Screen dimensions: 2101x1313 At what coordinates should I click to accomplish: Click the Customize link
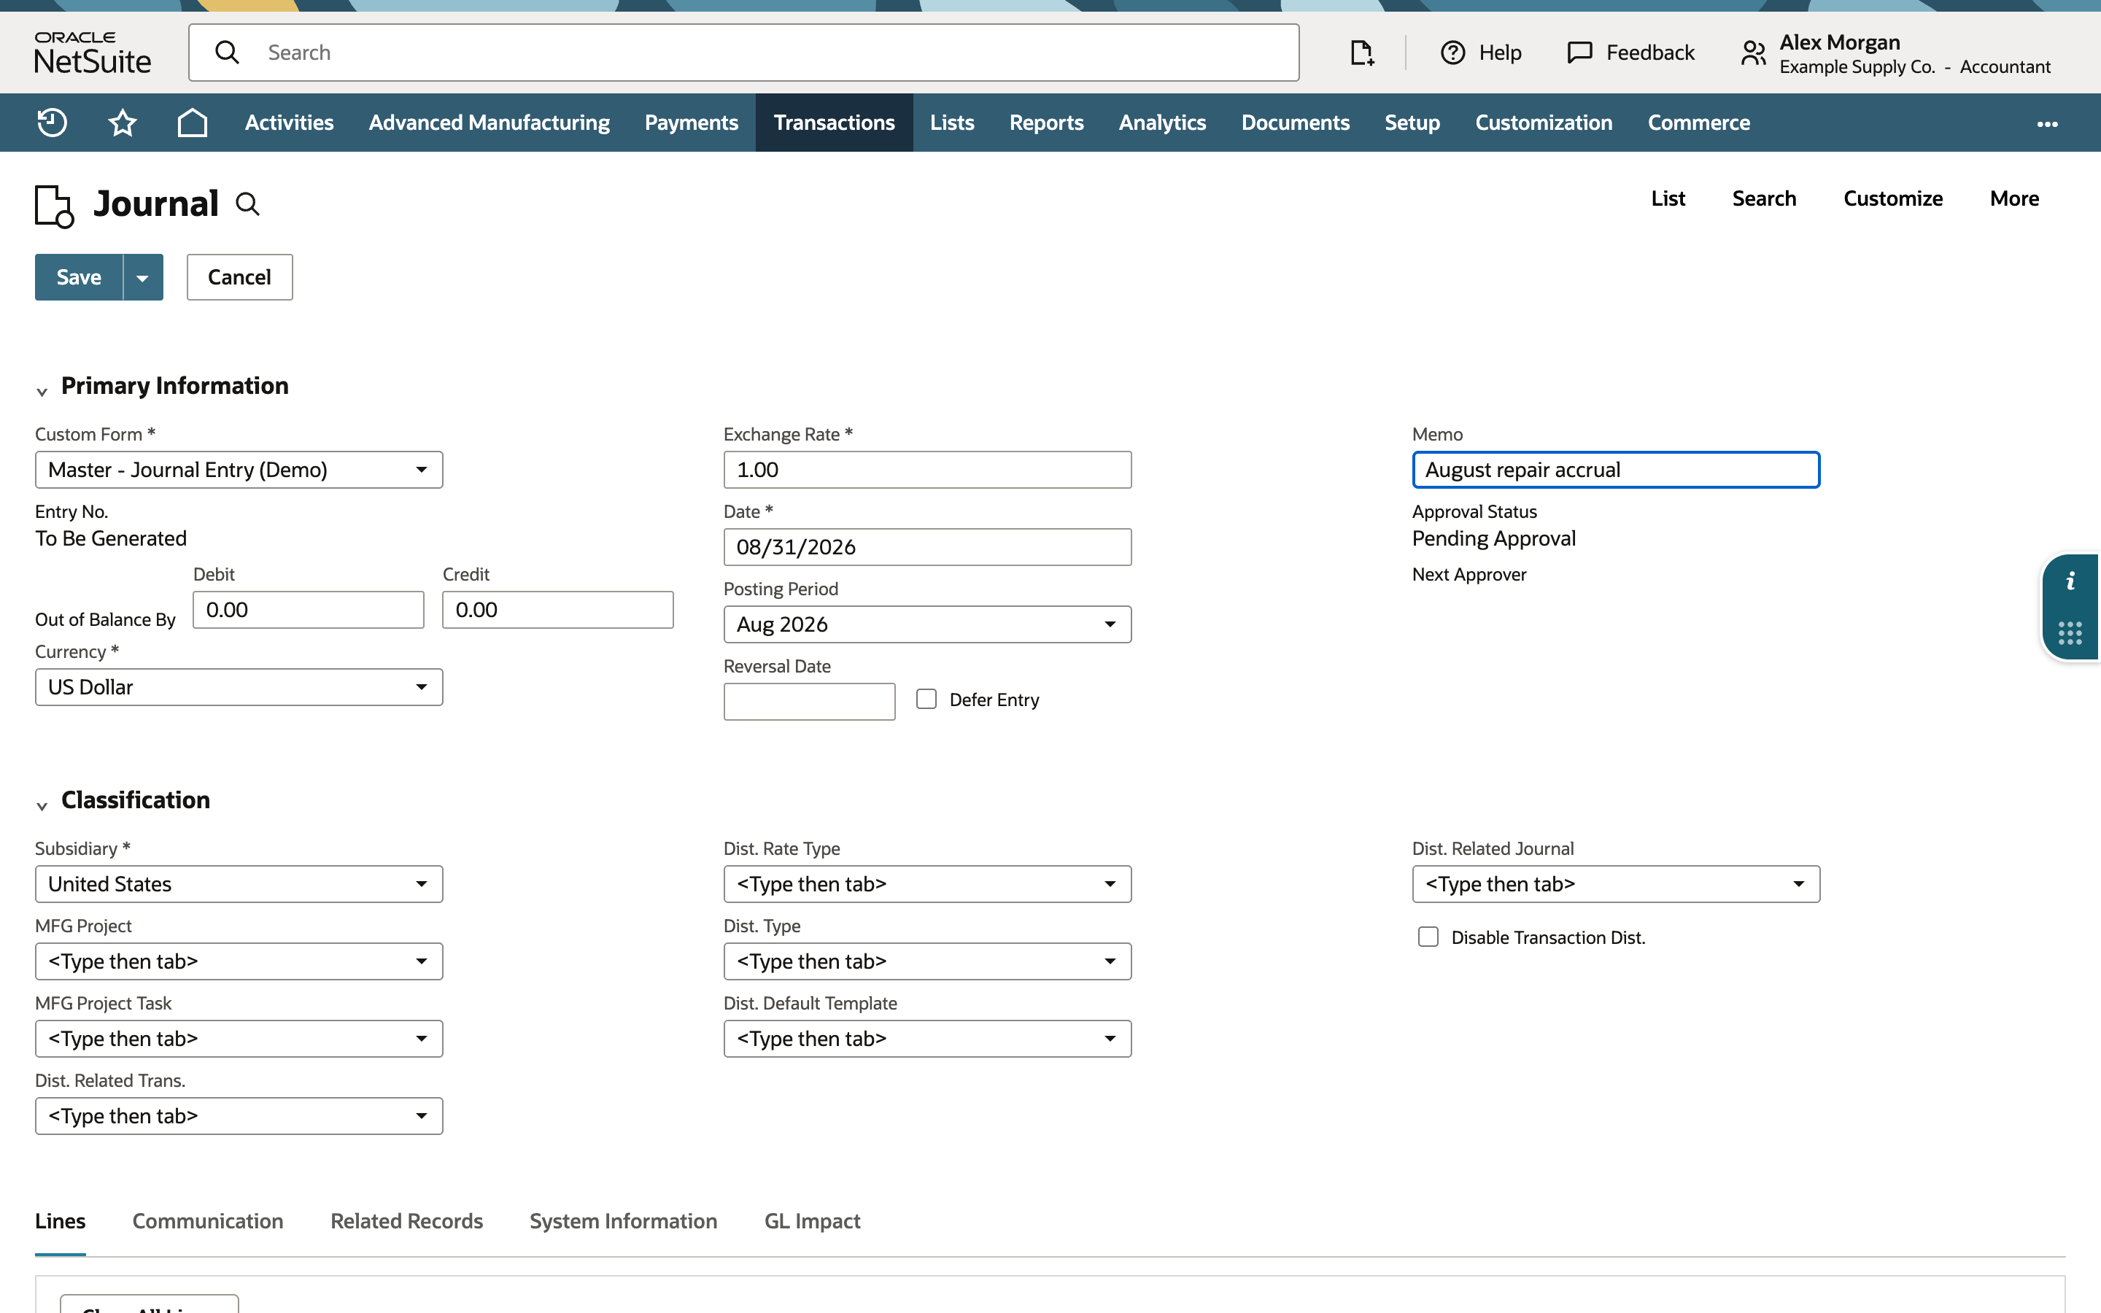tap(1892, 198)
